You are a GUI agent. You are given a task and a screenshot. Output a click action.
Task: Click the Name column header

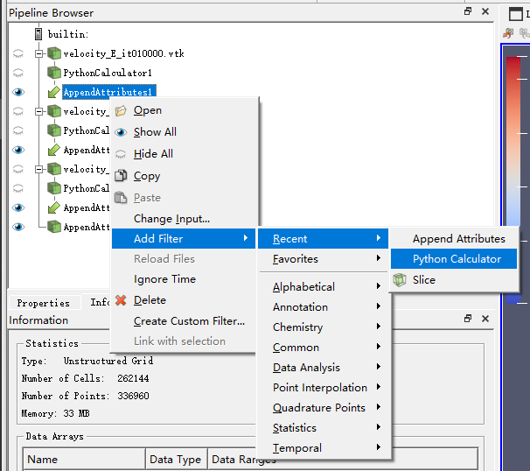coord(84,459)
